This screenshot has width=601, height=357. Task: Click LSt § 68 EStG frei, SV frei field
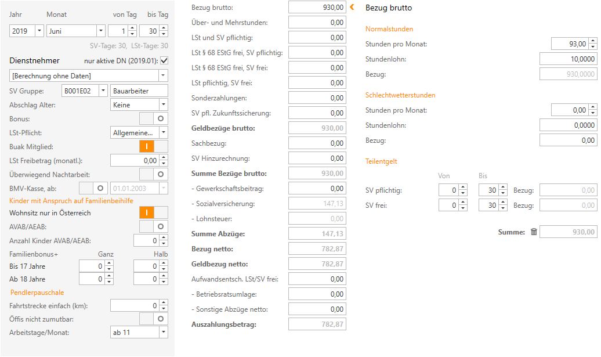click(x=317, y=67)
